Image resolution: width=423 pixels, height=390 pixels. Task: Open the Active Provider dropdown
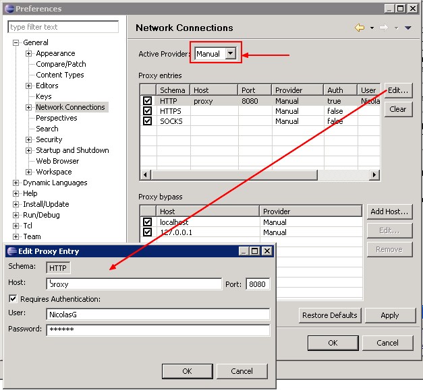tap(231, 53)
